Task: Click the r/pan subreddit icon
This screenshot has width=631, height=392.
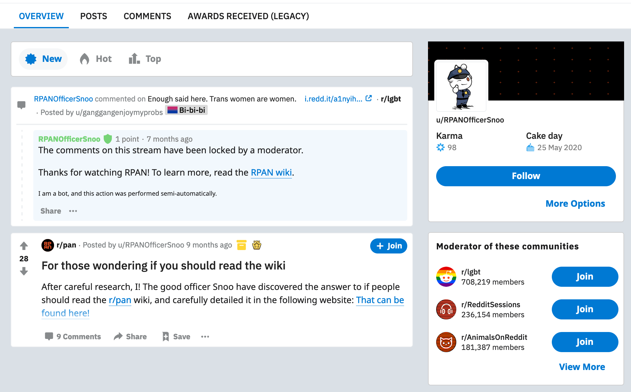Action: pos(47,245)
